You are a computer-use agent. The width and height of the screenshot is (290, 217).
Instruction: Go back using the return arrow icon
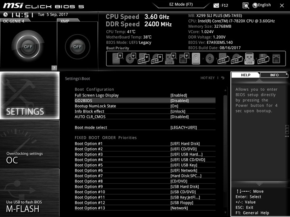coord(223,78)
